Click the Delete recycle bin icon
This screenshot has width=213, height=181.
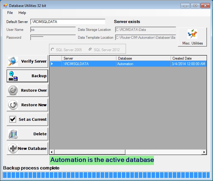click(x=13, y=134)
